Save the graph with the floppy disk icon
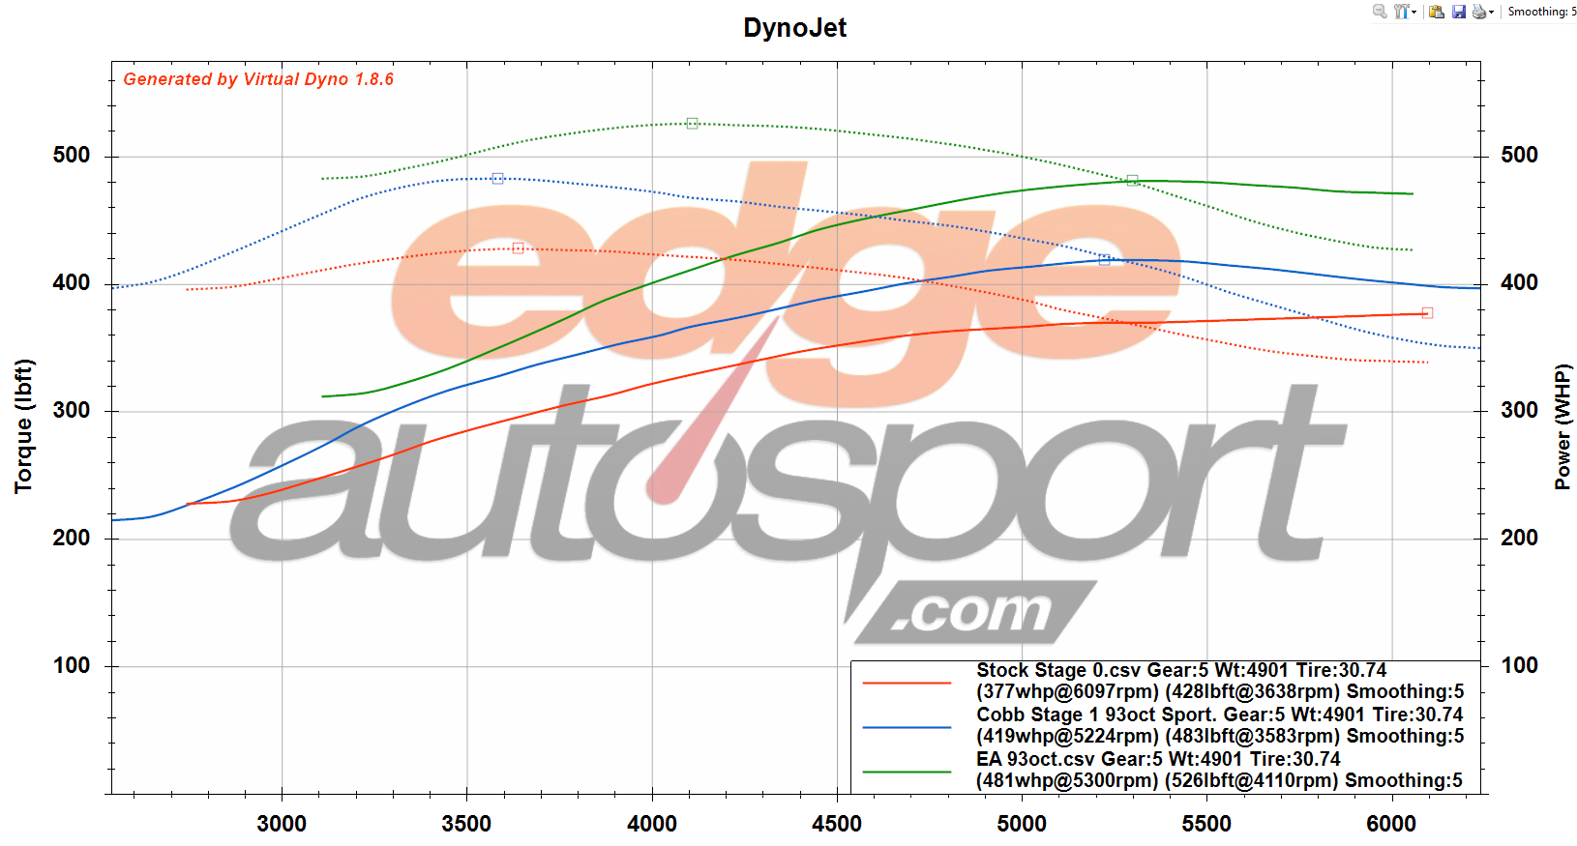The width and height of the screenshot is (1577, 846). pos(1459,12)
